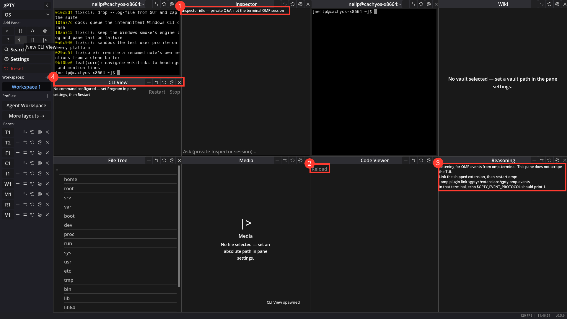Image resolution: width=567 pixels, height=319 pixels.
Task: Open CLI View pane settings gear
Action: tap(172, 82)
